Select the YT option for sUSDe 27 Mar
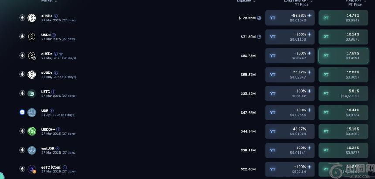The width and height of the screenshot is (375, 179). pos(290,18)
